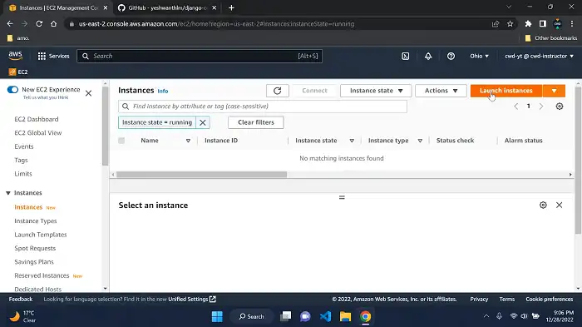Open Visual Studio Code from the taskbar
This screenshot has width=582, height=327.
[326, 316]
